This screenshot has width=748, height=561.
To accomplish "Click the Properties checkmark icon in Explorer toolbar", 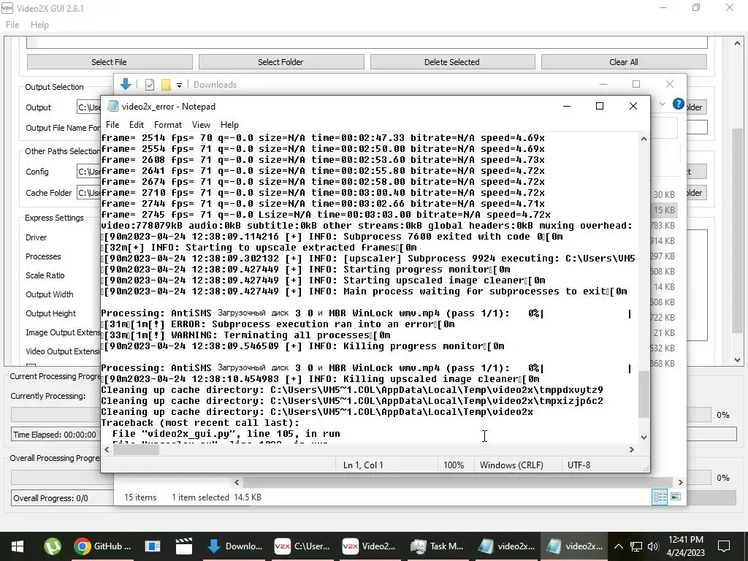I will coord(150,85).
